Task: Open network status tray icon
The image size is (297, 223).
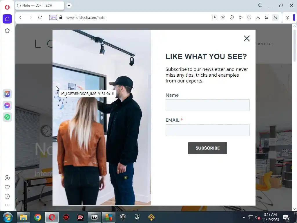Action: (x=251, y=217)
